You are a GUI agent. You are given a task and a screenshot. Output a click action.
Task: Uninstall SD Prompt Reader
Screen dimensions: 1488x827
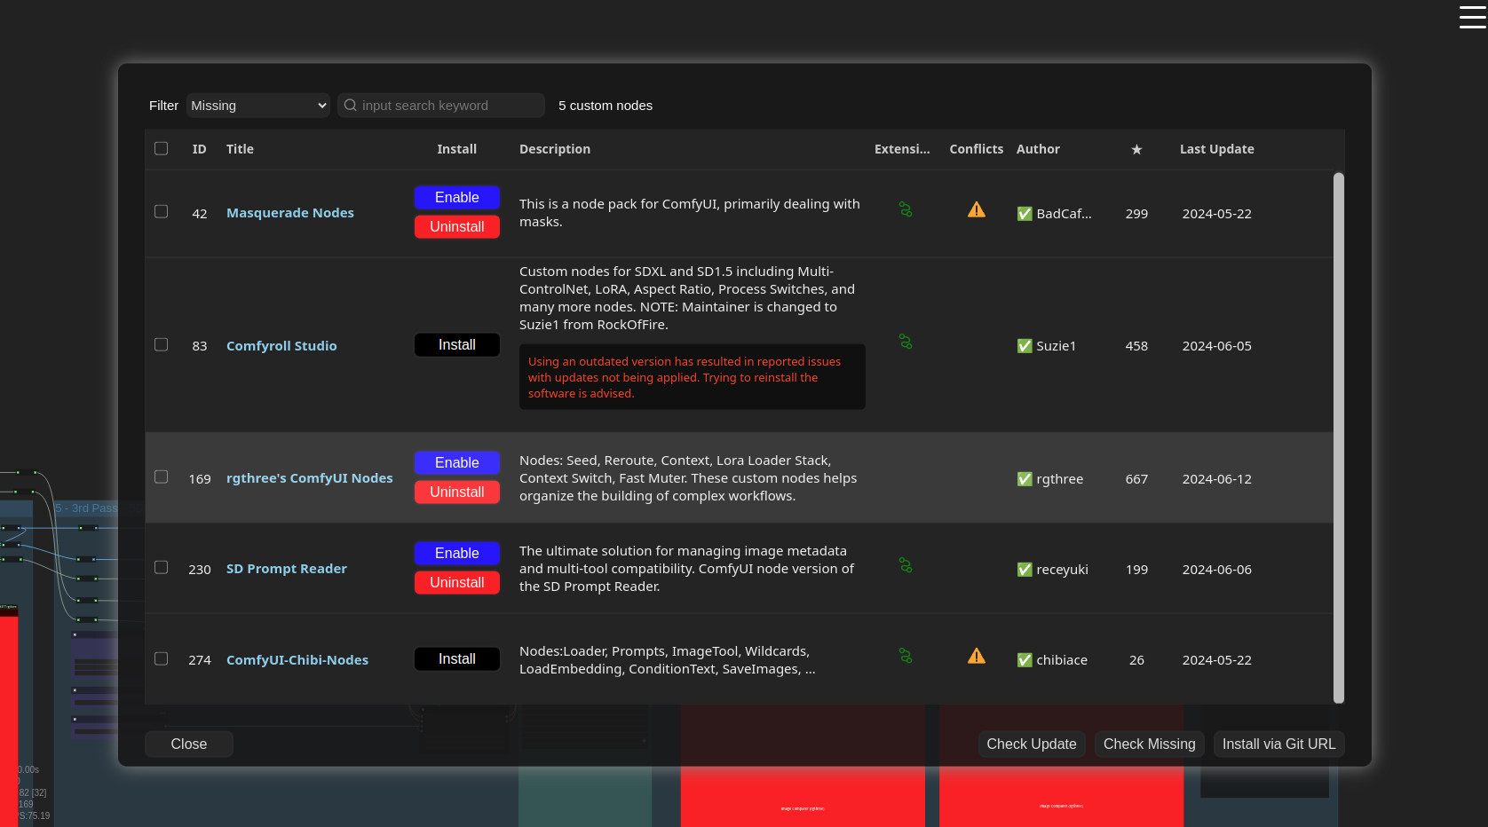point(456,583)
